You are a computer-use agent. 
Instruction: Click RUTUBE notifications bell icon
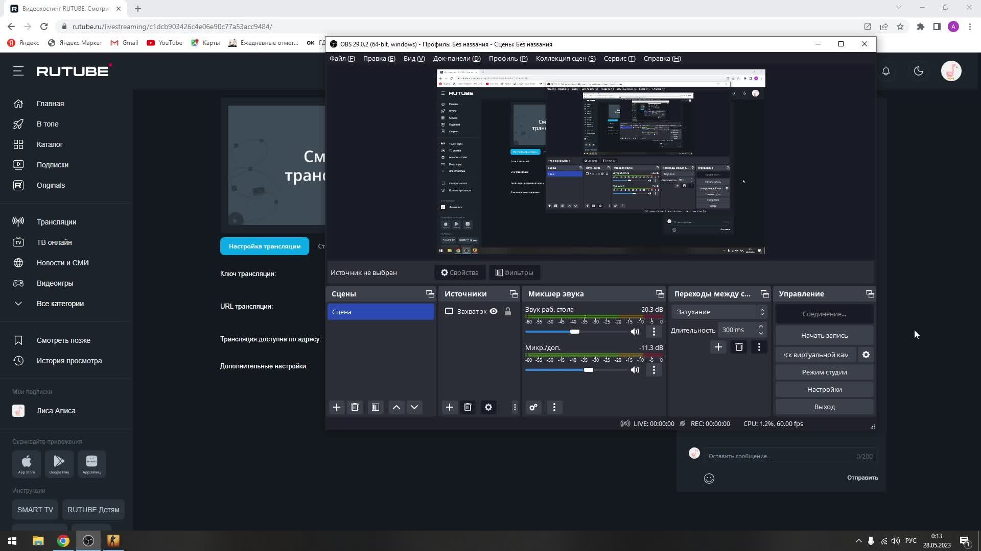(x=886, y=71)
